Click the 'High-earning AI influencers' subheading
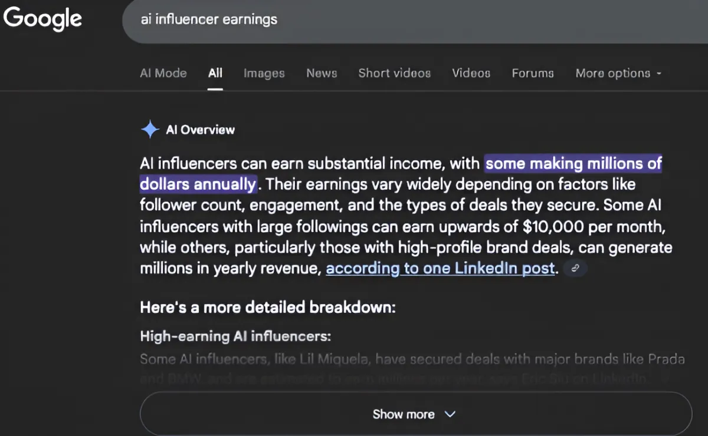Image resolution: width=708 pixels, height=436 pixels. click(x=235, y=336)
